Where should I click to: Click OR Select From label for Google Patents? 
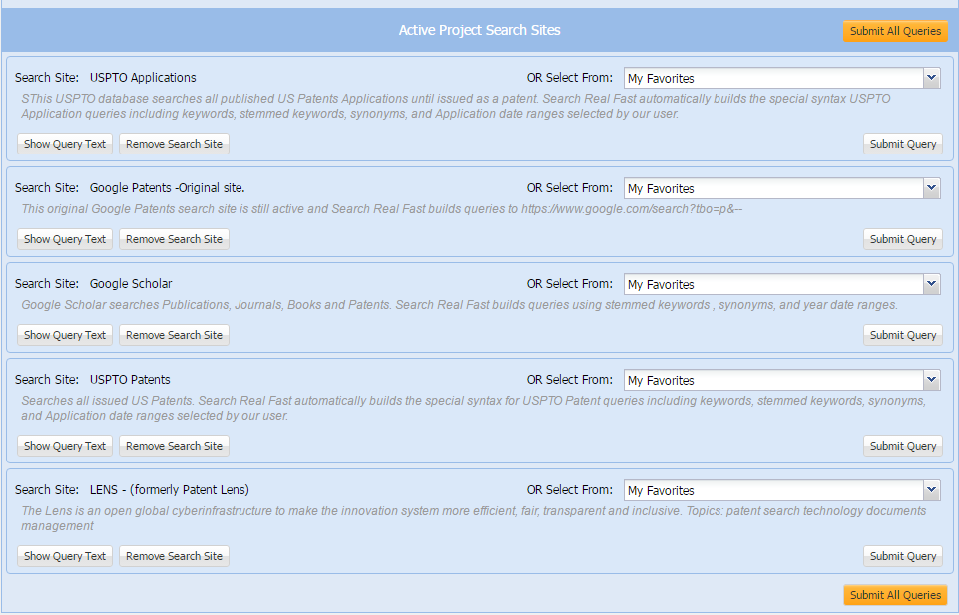(x=570, y=188)
